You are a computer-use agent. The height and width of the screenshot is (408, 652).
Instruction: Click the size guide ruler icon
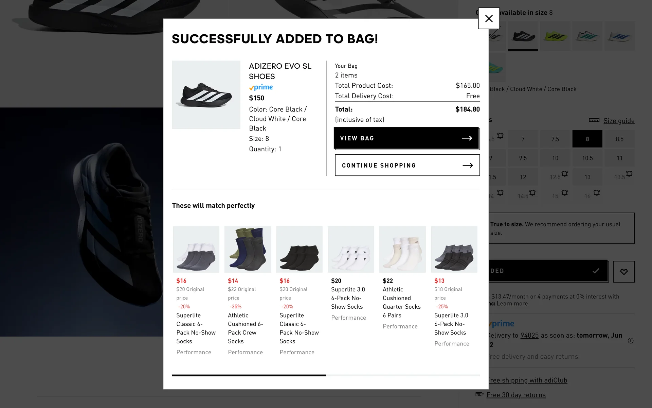coord(594,120)
